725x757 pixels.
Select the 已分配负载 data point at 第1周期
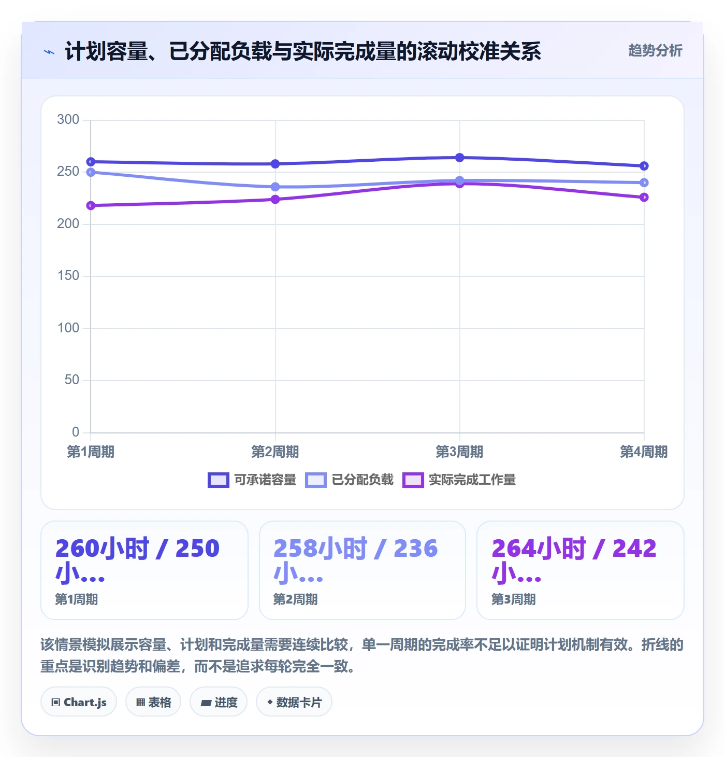coord(91,172)
